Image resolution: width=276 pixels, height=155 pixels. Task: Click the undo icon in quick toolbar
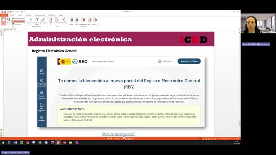coord(14,12)
